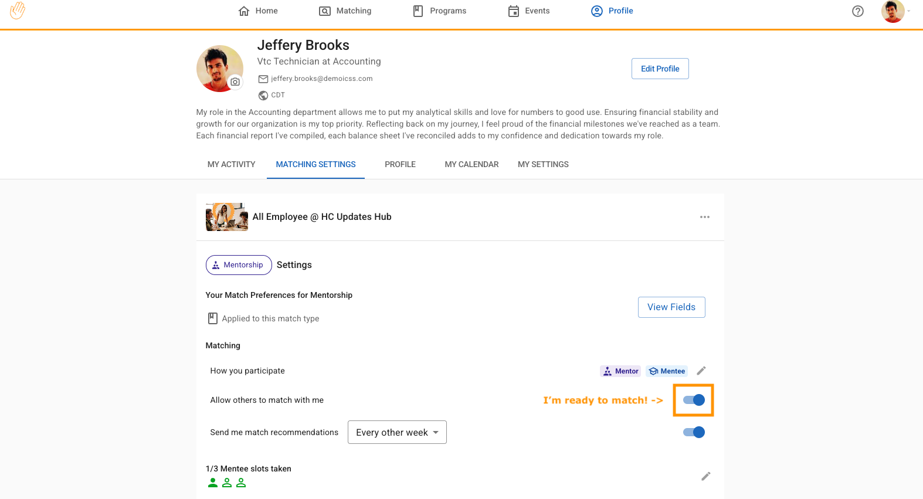Click the hand logo icon
Viewport: 923px width, 499px height.
pos(18,11)
